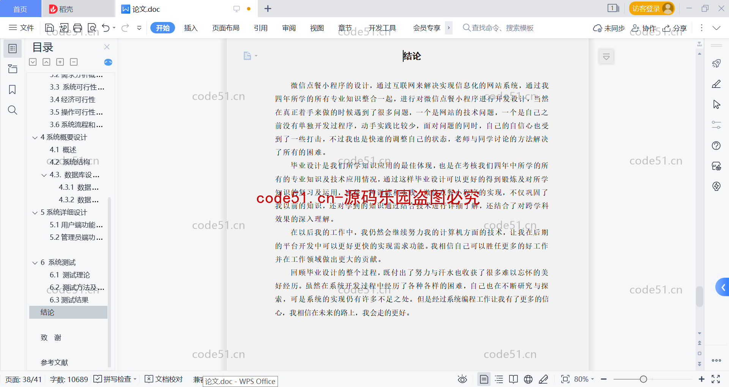Viewport: 729px width, 387px height.
Task: Open the zoom percentage 80% dropdown
Action: tap(584, 379)
